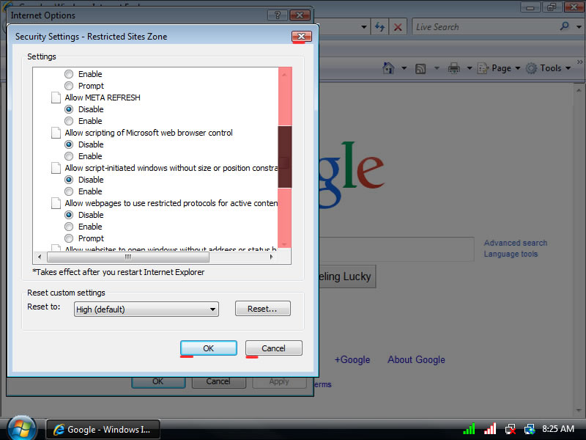Click inside the Live Search box
The image size is (586, 440).
pos(483,27)
